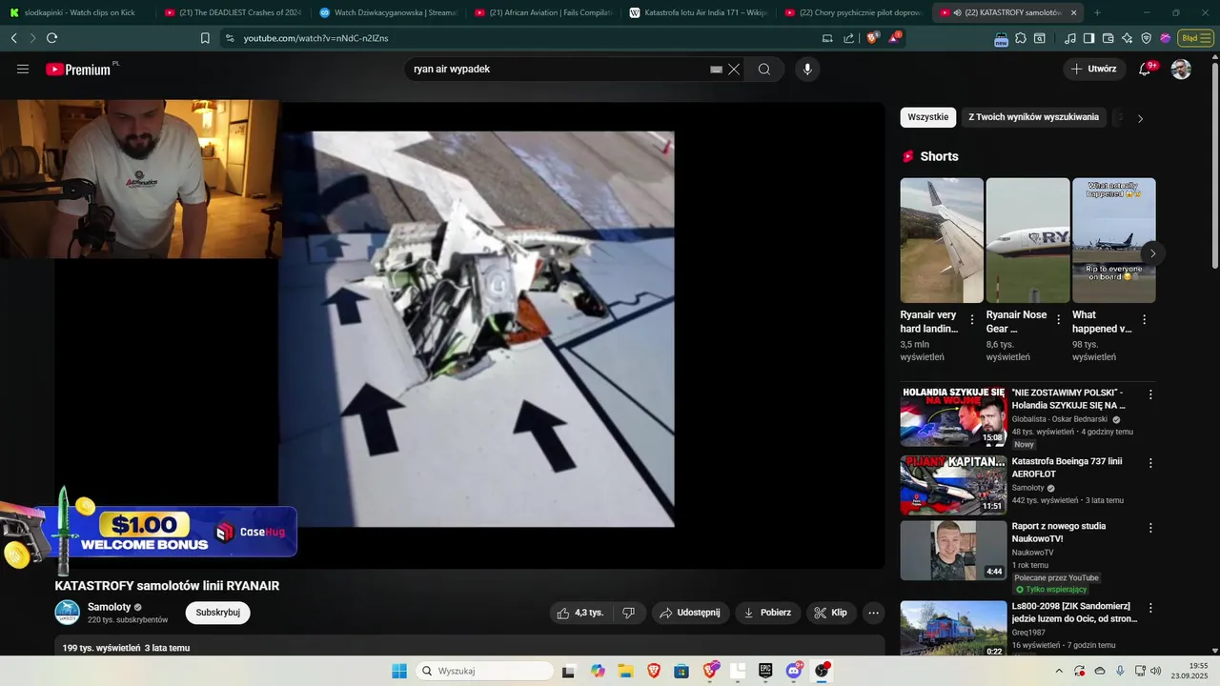Viewport: 1220px width, 686px height.
Task: Show hidden system tray icons chevron
Action: point(1059,671)
